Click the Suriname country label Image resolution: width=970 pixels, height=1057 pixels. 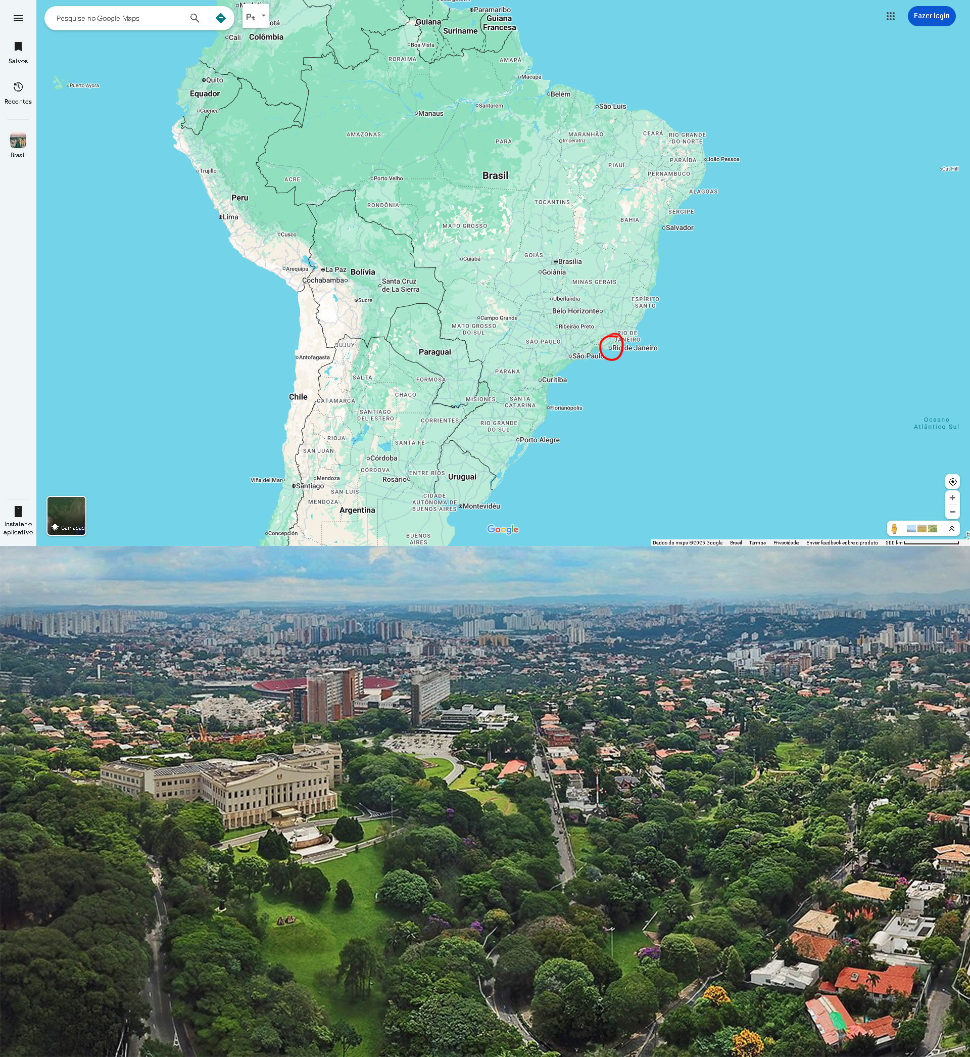460,31
